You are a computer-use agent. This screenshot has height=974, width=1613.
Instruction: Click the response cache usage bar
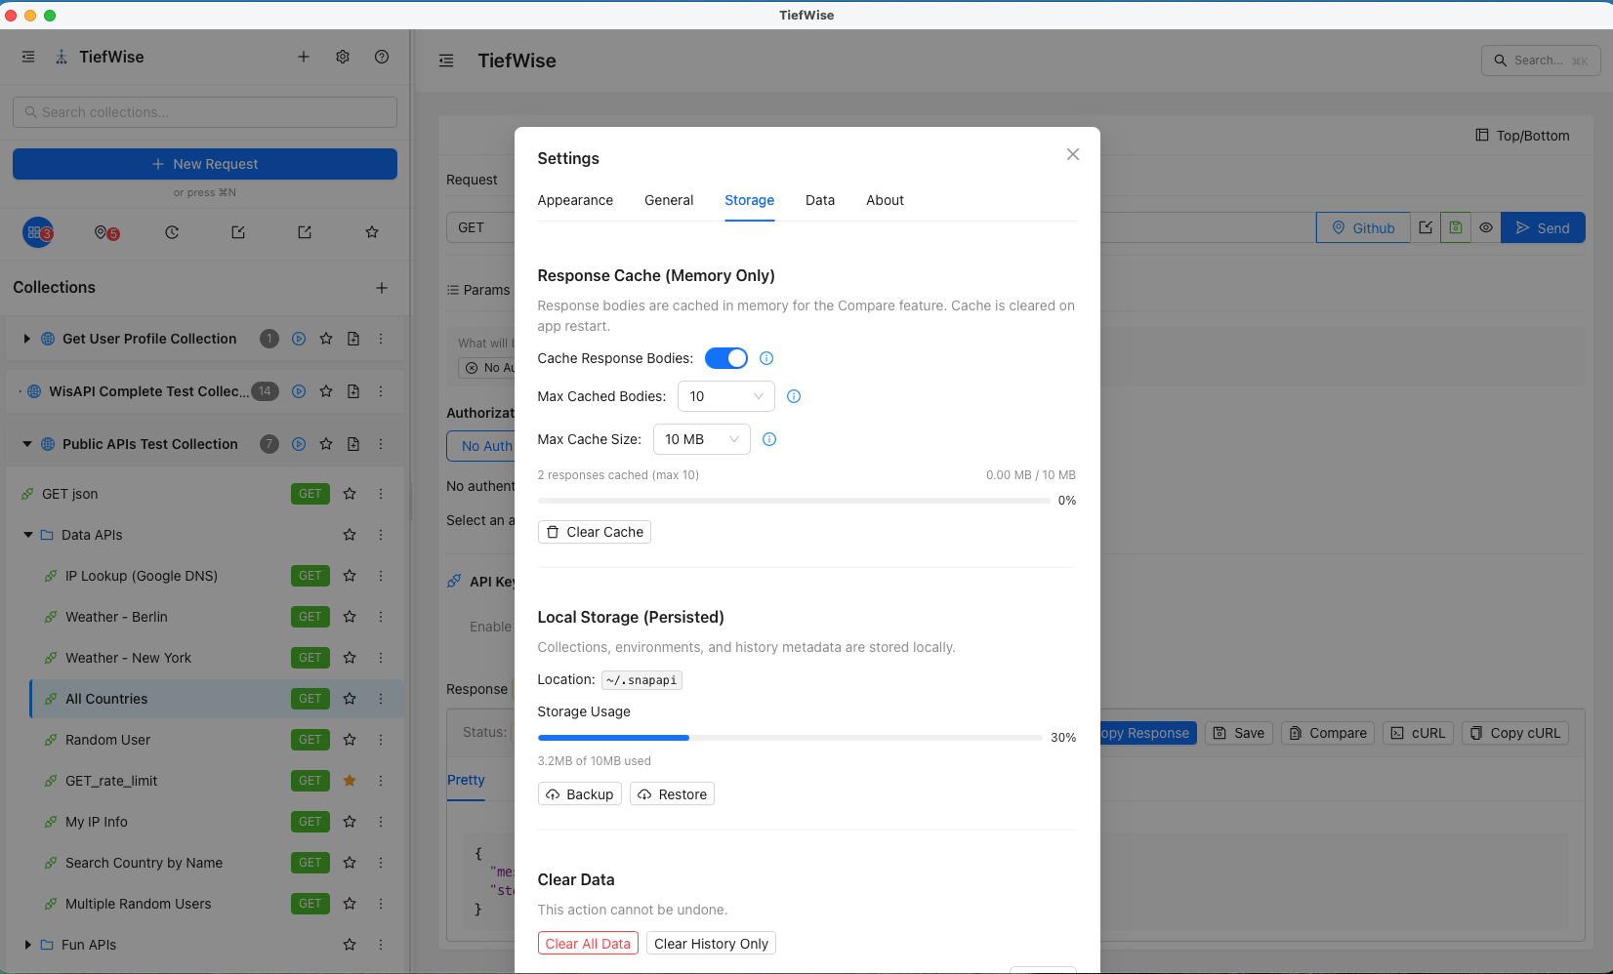coord(794,501)
